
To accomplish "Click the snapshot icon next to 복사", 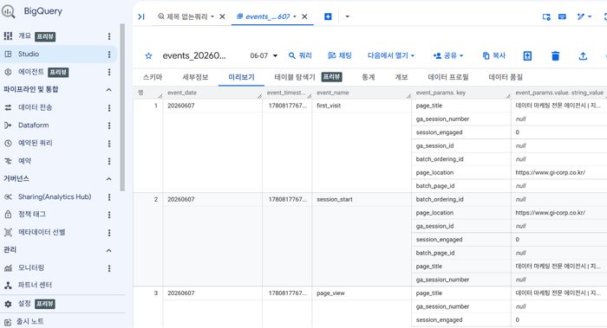I will [x=527, y=56].
